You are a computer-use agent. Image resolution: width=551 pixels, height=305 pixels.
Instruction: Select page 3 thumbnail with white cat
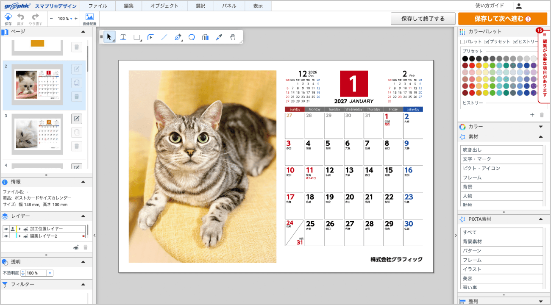pyautogui.click(x=37, y=134)
